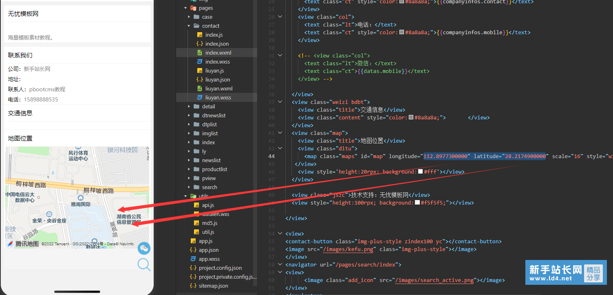Fold code block at line 31
The width and height of the screenshot is (613, 295).
pyautogui.click(x=280, y=55)
